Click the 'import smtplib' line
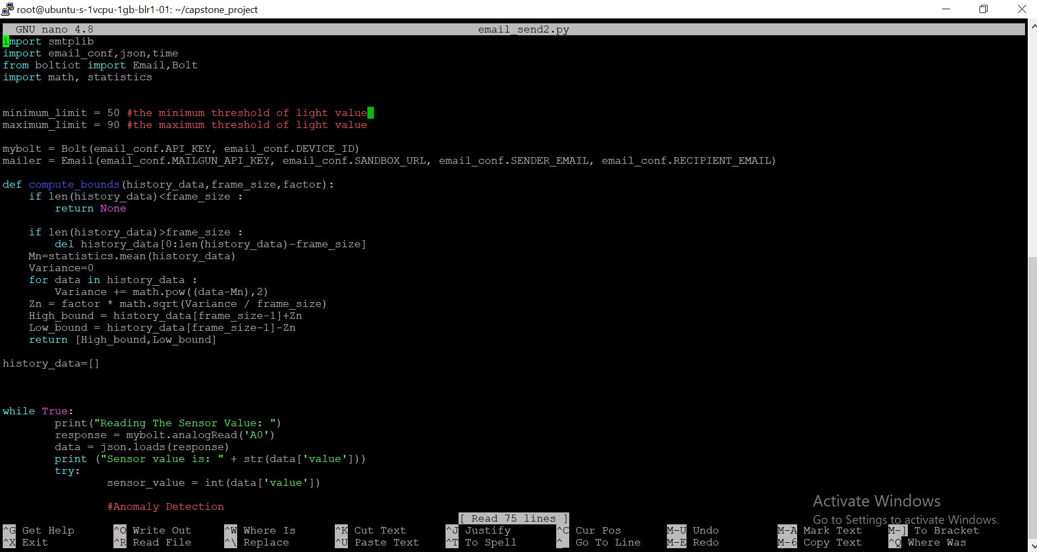The width and height of the screenshot is (1037, 552). [48, 41]
